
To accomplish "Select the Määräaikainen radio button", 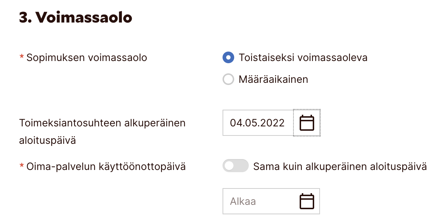I will pyautogui.click(x=228, y=79).
